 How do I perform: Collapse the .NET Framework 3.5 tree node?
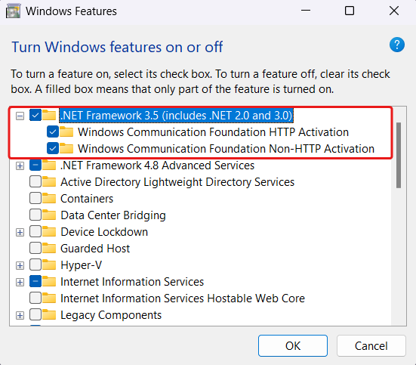[x=20, y=116]
